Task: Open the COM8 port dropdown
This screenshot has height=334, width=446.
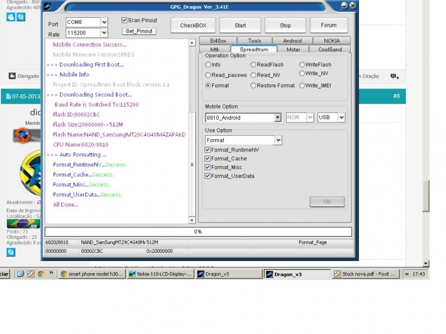Action: [x=104, y=22]
